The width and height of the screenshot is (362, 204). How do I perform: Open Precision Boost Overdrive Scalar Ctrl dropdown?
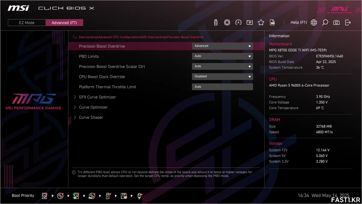(222, 66)
